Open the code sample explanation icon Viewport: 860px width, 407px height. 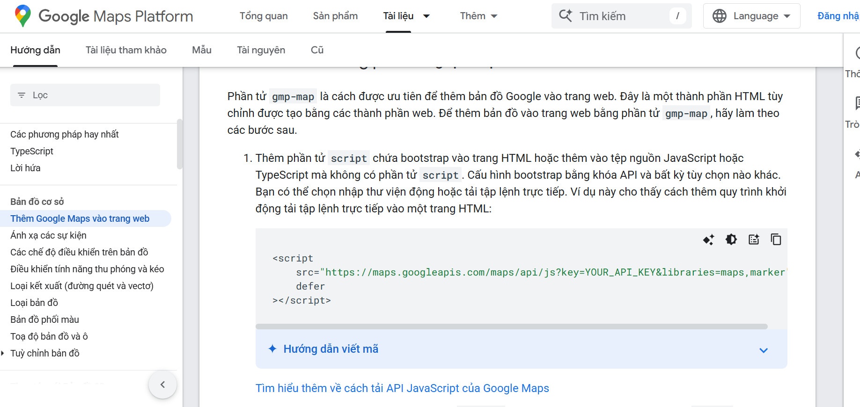[x=754, y=239]
